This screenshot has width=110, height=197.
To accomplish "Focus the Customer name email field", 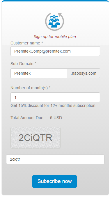I will pos(55,51).
